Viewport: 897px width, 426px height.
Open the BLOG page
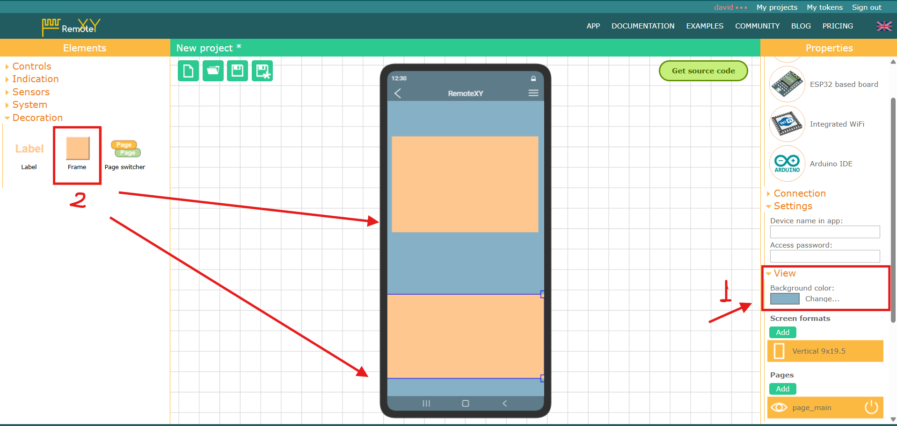pos(801,26)
